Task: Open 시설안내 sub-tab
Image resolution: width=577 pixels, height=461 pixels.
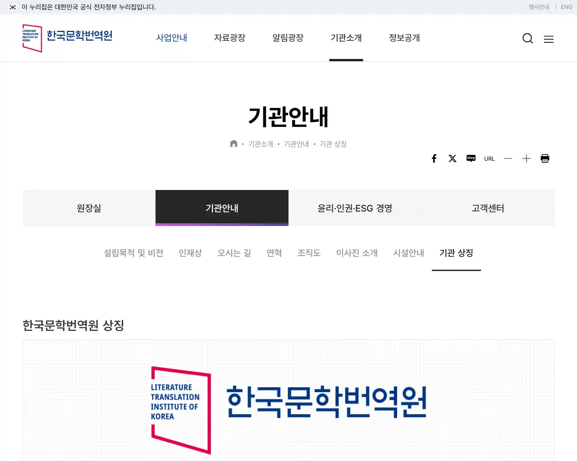Action: pos(408,253)
